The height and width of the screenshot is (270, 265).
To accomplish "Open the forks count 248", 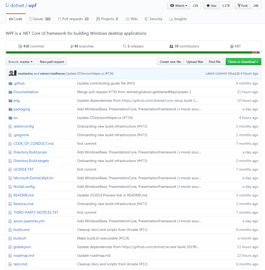I will (256, 5).
